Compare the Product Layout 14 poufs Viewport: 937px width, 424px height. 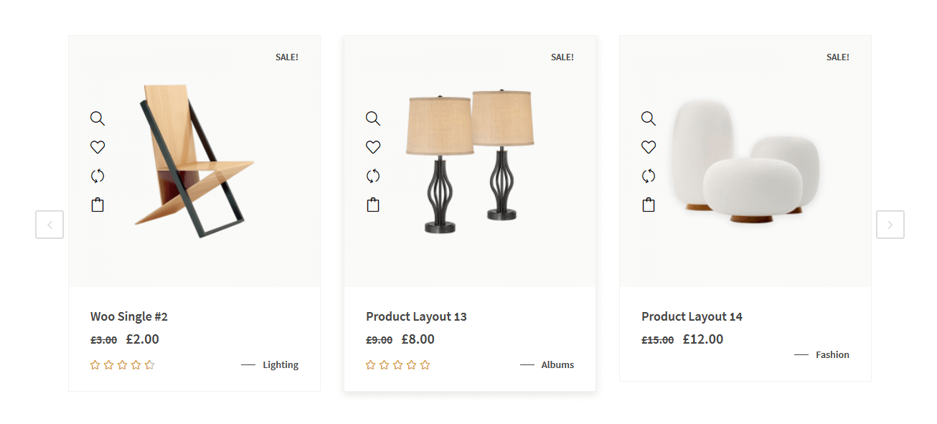(649, 176)
